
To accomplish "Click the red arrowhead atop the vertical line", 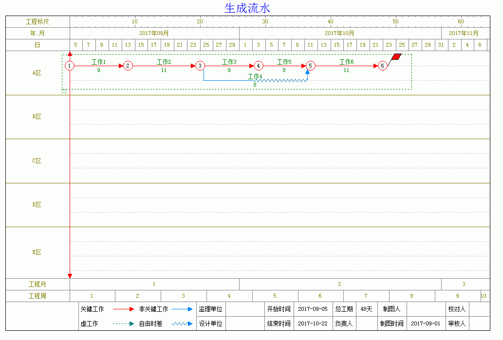I will point(70,54).
